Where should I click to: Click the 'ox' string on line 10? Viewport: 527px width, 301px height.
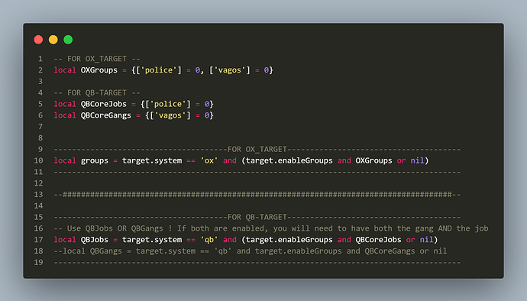pyautogui.click(x=209, y=160)
